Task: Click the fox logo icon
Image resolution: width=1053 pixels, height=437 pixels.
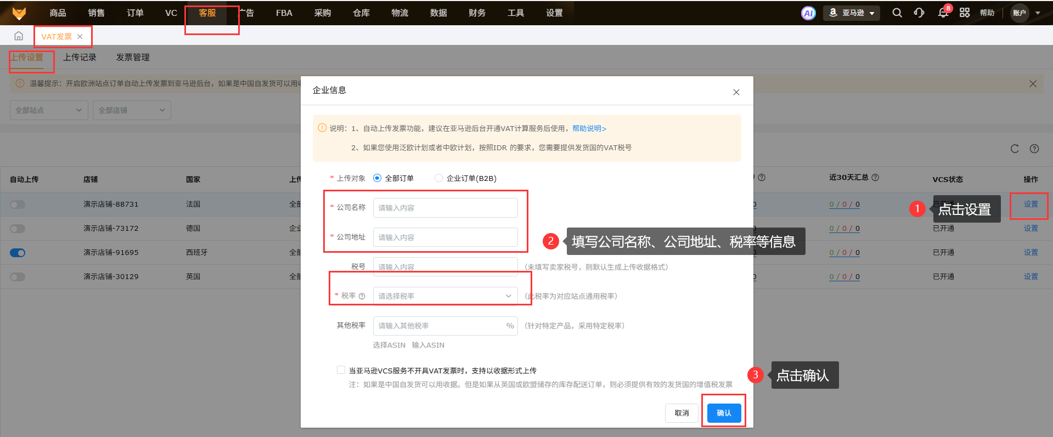Action: pyautogui.click(x=19, y=13)
